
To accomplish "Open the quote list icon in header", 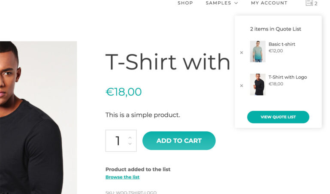I will point(309,3).
